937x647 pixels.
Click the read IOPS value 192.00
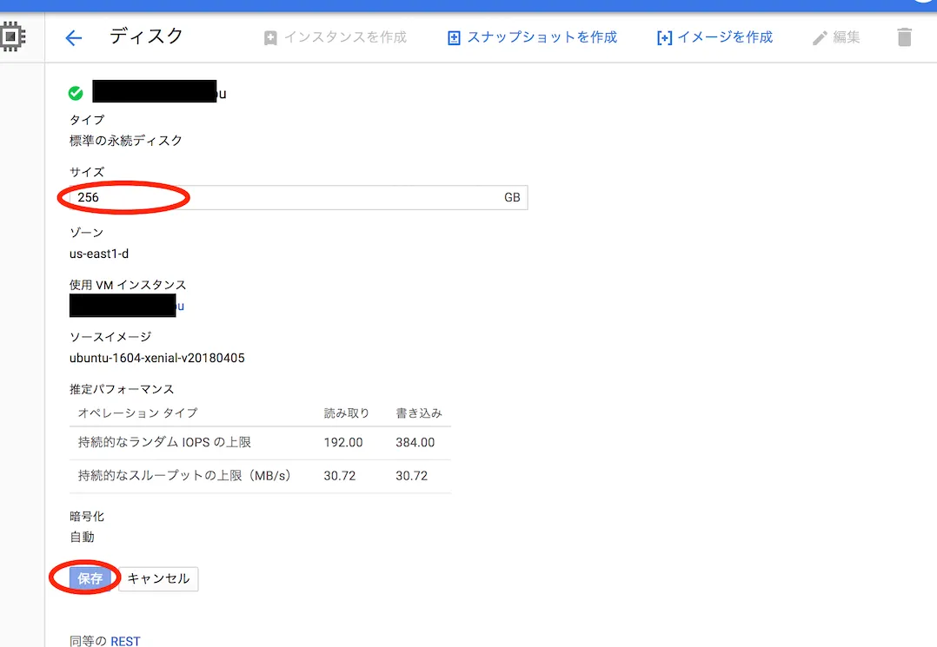tap(343, 442)
